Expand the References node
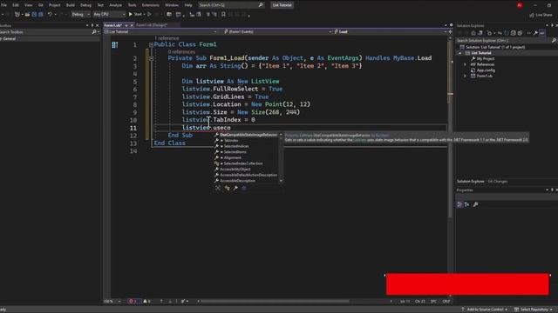 click(465, 64)
